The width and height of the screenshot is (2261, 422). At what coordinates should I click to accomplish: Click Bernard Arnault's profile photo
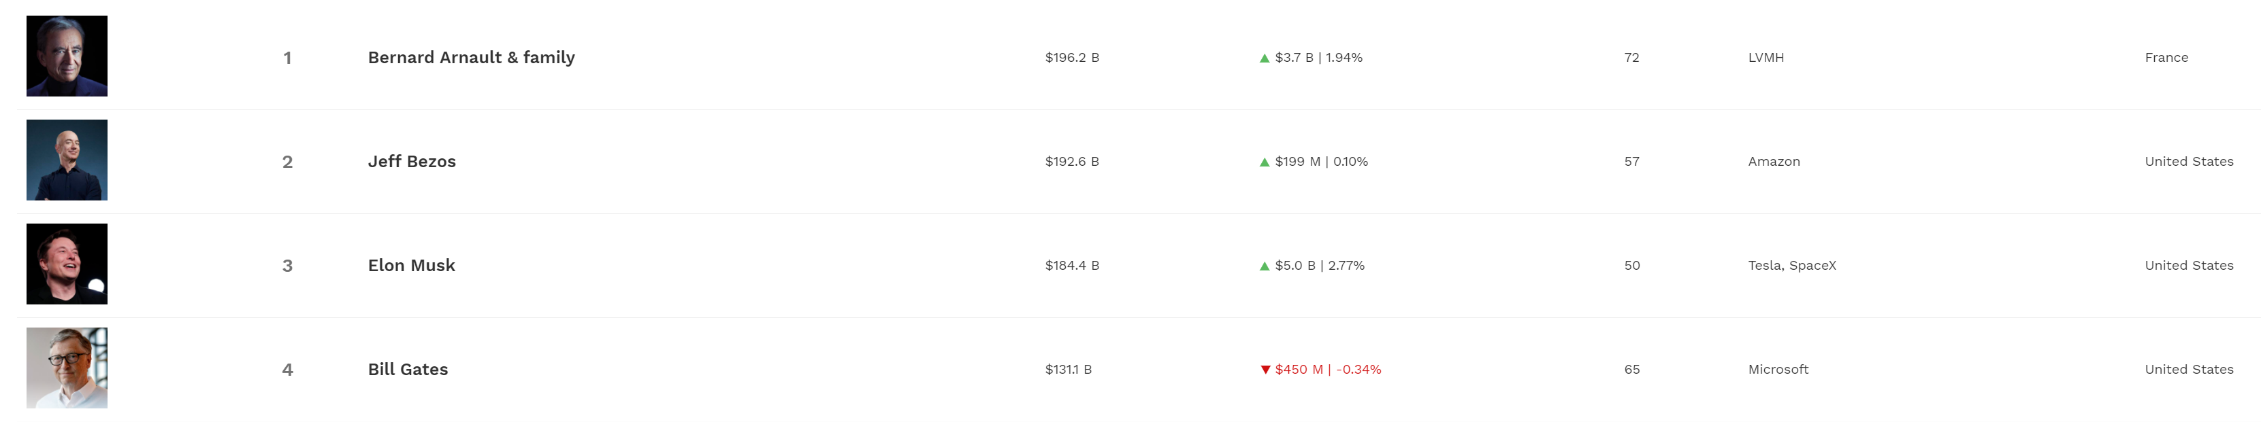coord(67,56)
